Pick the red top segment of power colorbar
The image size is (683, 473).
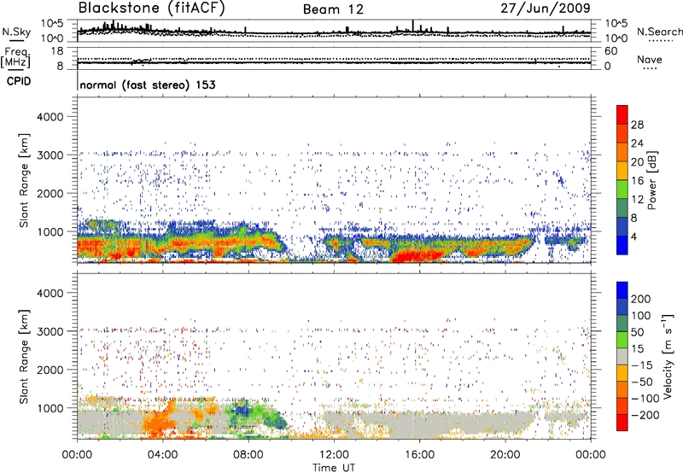click(x=622, y=114)
